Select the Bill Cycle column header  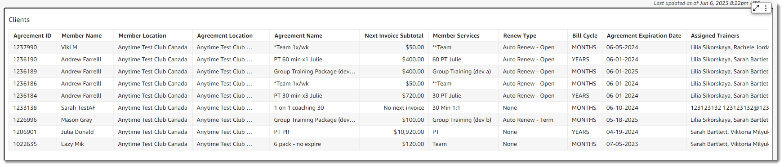(585, 35)
